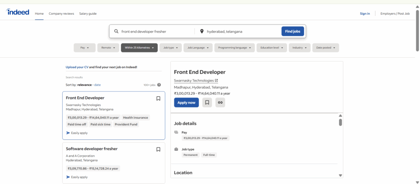
Task: Click the ₹3,09,770.86 - ₹15,14,728.24 salary tag
Action: tap(93, 168)
